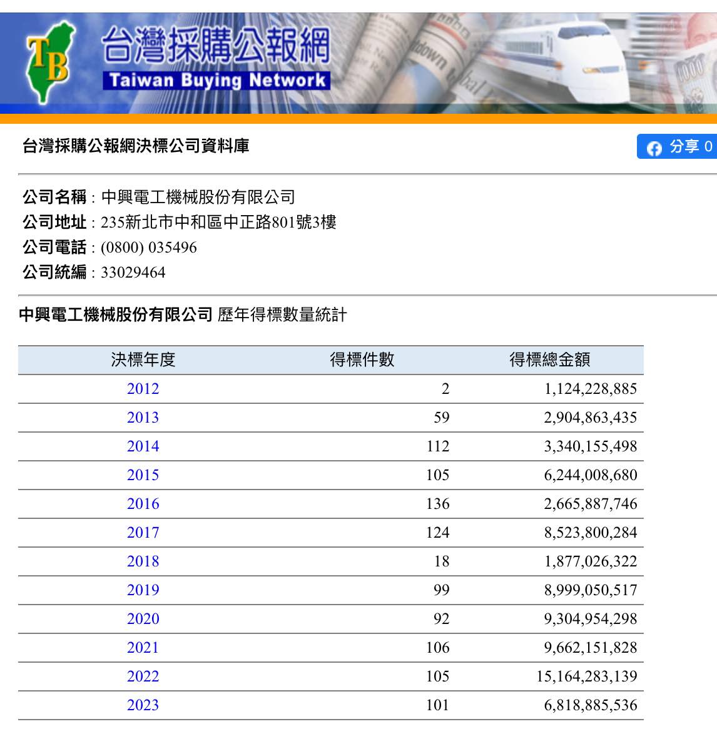Click the 得標件數 column header
Viewport: 717px width, 729px height.
click(362, 360)
